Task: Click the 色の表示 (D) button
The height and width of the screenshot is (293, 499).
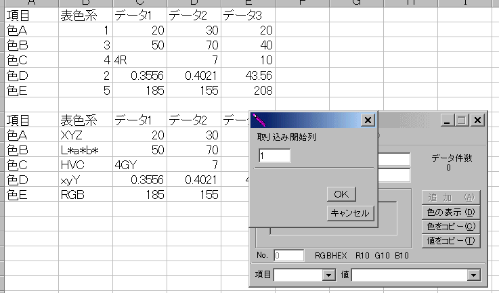Action: point(451,212)
